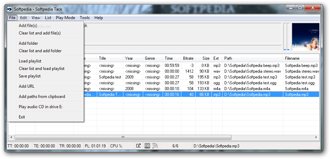The image size is (330, 159).
Task: Click the TE: 00:00:00 status entry
Action: pyautogui.click(x=44, y=146)
